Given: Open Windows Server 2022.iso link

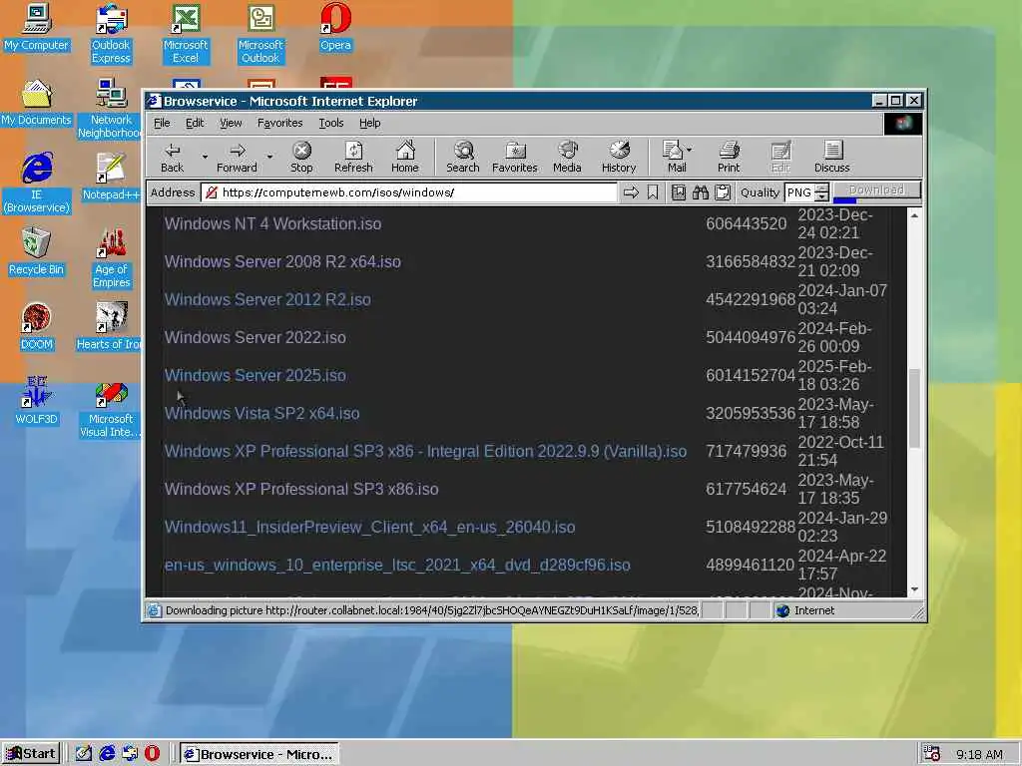Looking at the screenshot, I should (x=255, y=337).
